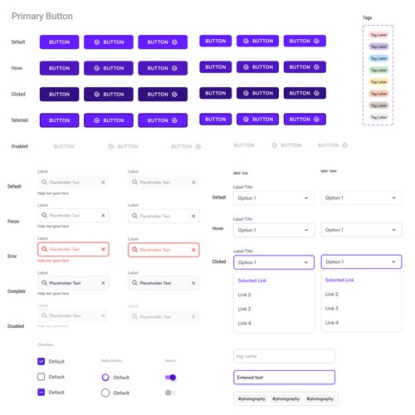Expand the Hover-state Option 1 dropdown without label
This screenshot has width=415, height=415.
pyautogui.click(x=361, y=230)
